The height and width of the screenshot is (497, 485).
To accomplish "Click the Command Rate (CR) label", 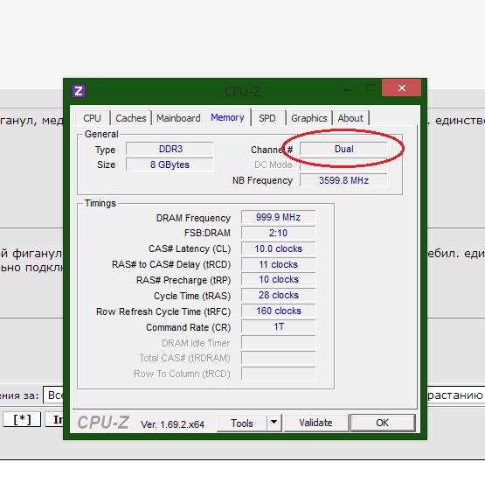I will point(189,327).
